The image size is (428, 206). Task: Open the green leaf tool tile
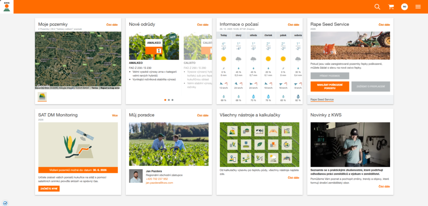click(260, 145)
